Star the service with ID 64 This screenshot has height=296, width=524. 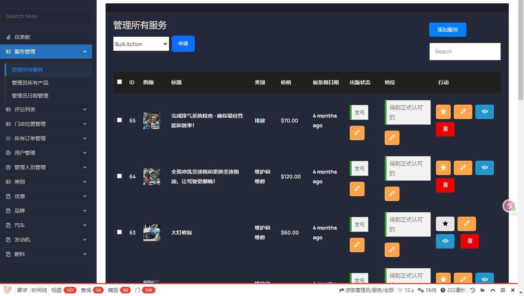pos(443,168)
